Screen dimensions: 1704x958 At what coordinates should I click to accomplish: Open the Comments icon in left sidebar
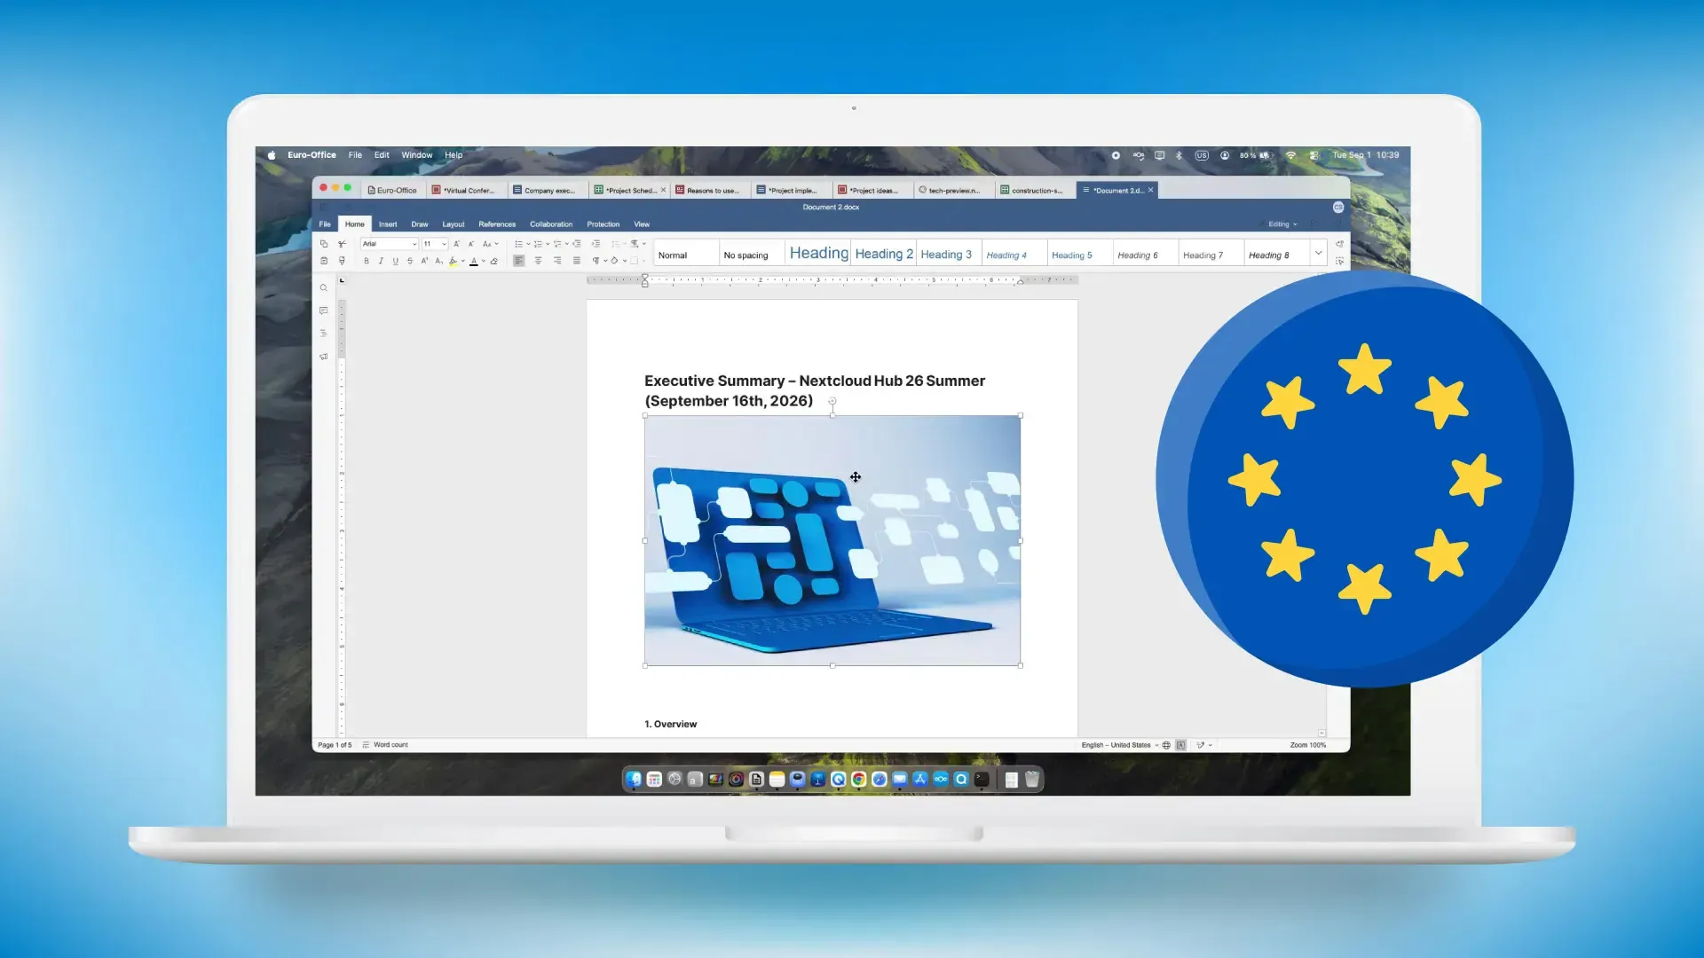pos(324,310)
